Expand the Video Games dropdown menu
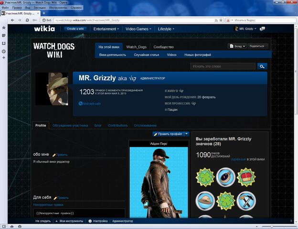Image resolution: width=298 pixels, height=229 pixels. [x=138, y=29]
